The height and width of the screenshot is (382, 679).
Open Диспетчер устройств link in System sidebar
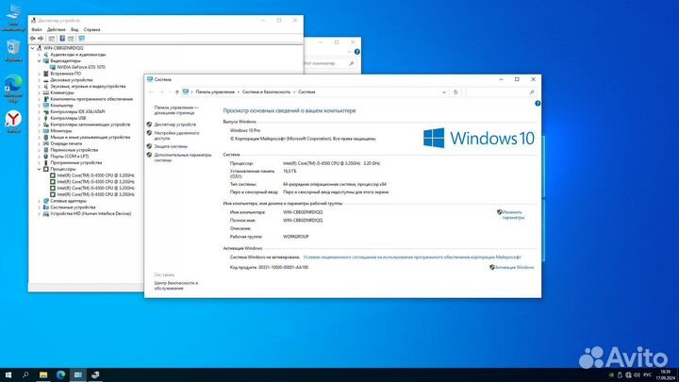175,125
